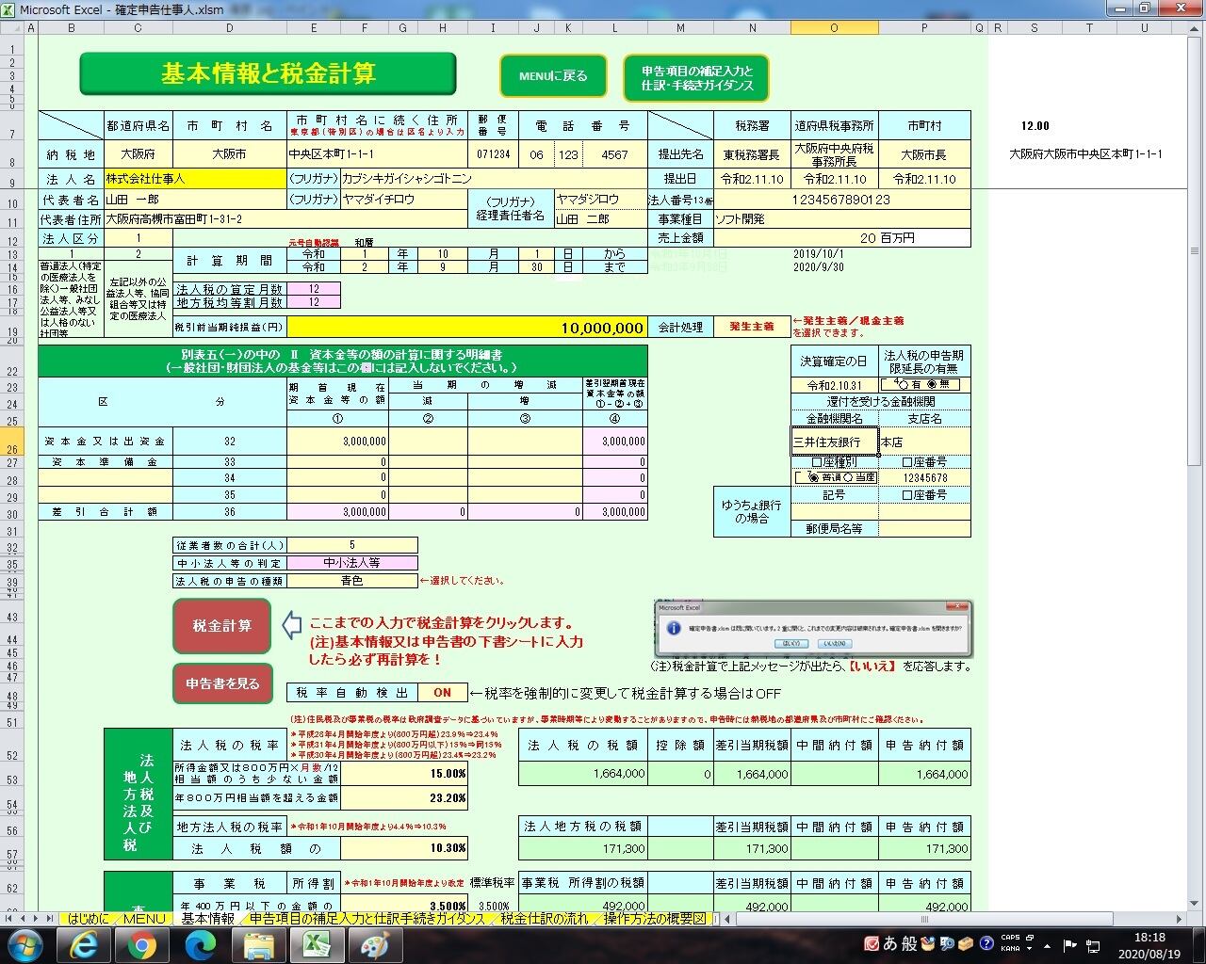
Task: Switch to the 税金仕訳の流れ sheet tab
Action: (x=544, y=919)
